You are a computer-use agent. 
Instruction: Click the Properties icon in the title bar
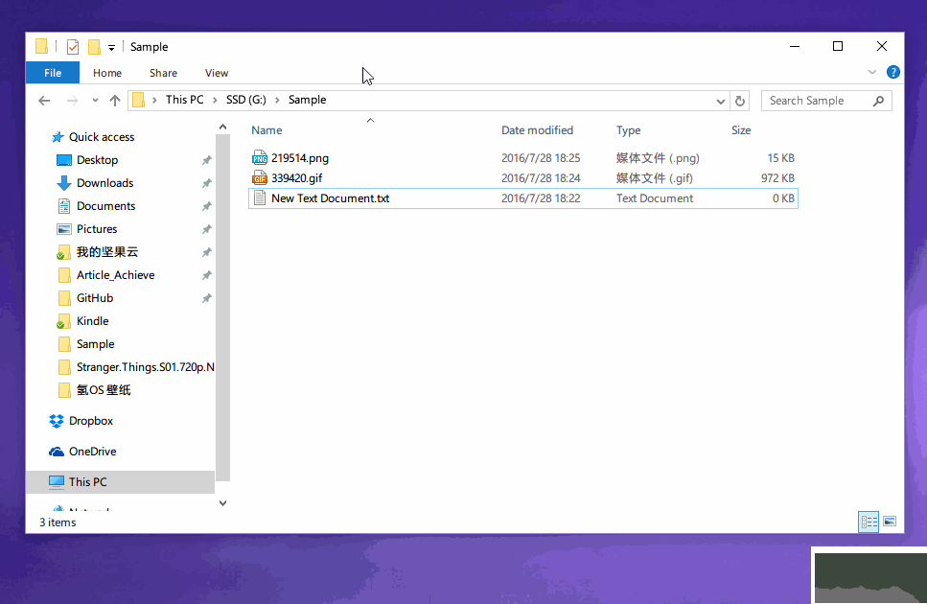pos(73,47)
